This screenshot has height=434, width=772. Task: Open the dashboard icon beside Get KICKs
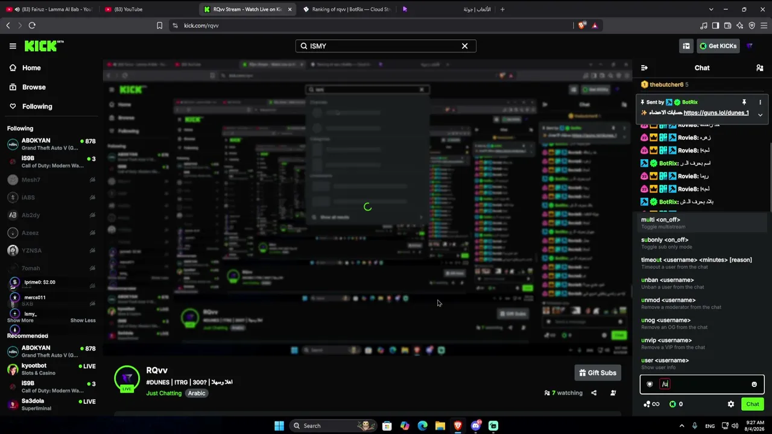click(x=686, y=46)
